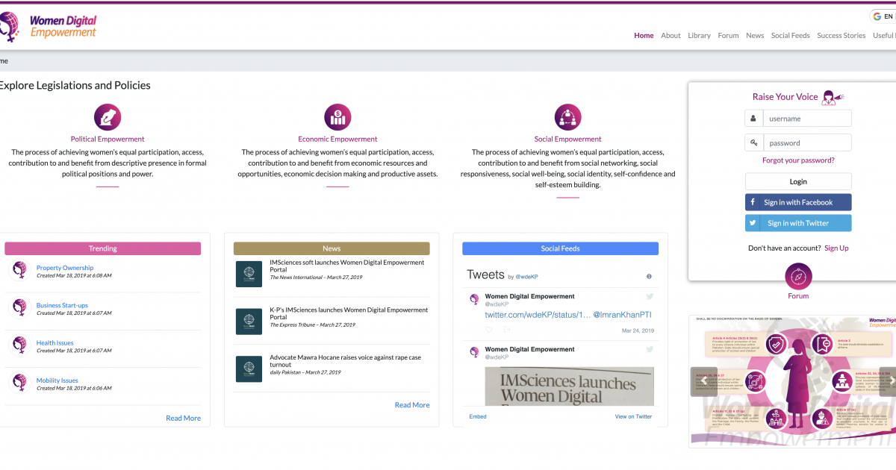Open the Political Empowerment pen icon
Image resolution: width=896 pixels, height=470 pixels.
pos(108,117)
